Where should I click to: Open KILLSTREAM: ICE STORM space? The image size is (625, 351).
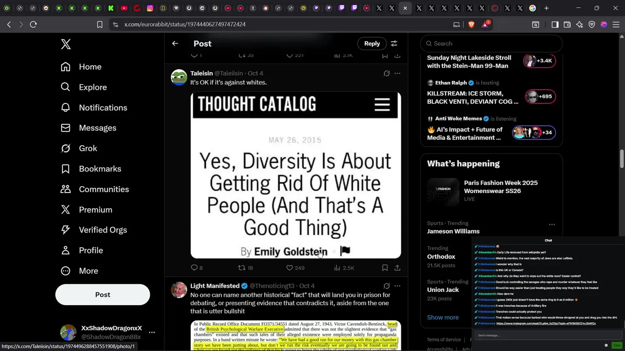pos(491,93)
